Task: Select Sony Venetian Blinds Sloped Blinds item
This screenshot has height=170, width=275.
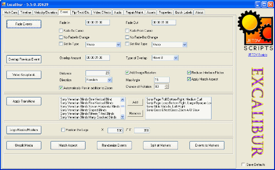Action: pos(83,110)
